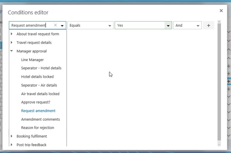Click Post trip feedback label
The image size is (231, 153).
pos(32,145)
